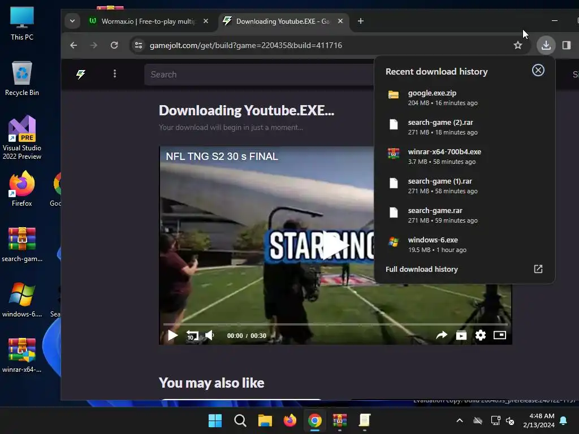Open Full download history in new tab
Viewport: 579px width, 434px height.
(x=538, y=269)
